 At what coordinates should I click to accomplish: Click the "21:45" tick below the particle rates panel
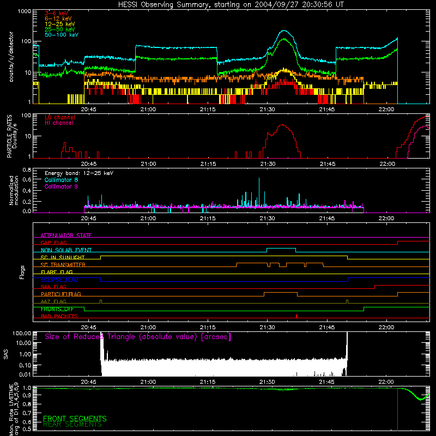coord(327,164)
